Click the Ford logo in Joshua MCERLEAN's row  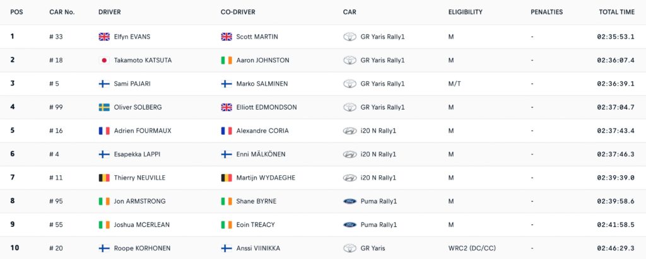tap(349, 225)
